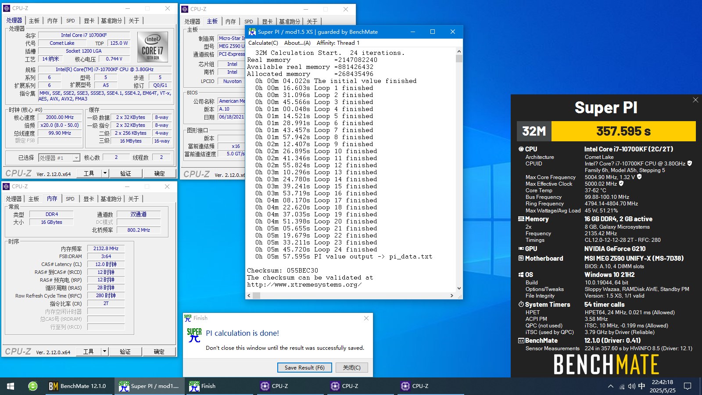The height and width of the screenshot is (395, 702).
Task: Click the processor name field Intel Core i7 10700KF
Action: pyautogui.click(x=84, y=35)
